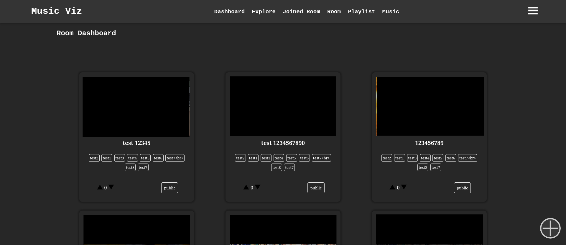
Task: Select tag test2 on 'test 12345' card
Action: tap(94, 158)
